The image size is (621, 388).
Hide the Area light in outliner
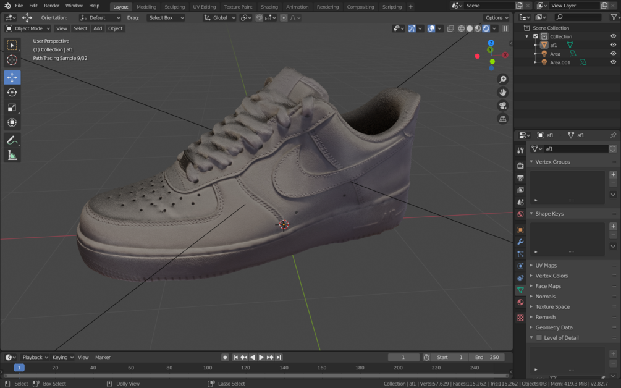tap(613, 54)
